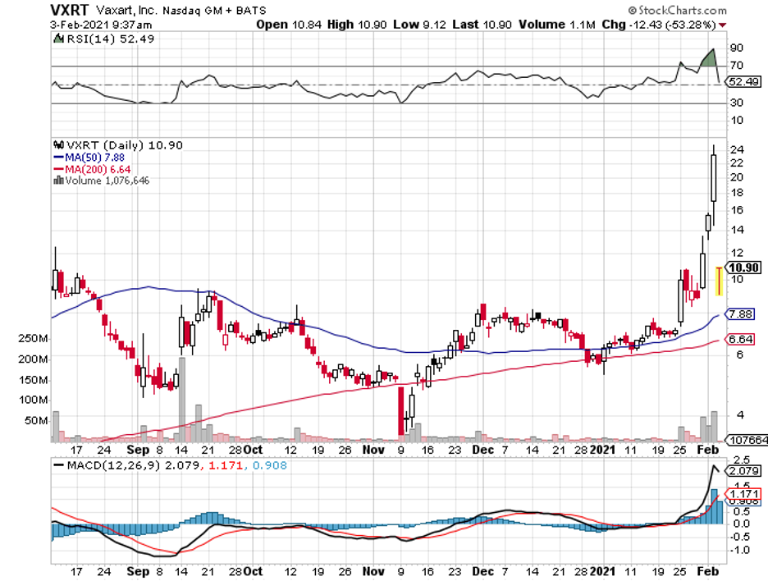Viewport: 768px width, 581px height.
Task: Click the candlestick icon beside VXRT (Daily)
Action: (x=58, y=145)
